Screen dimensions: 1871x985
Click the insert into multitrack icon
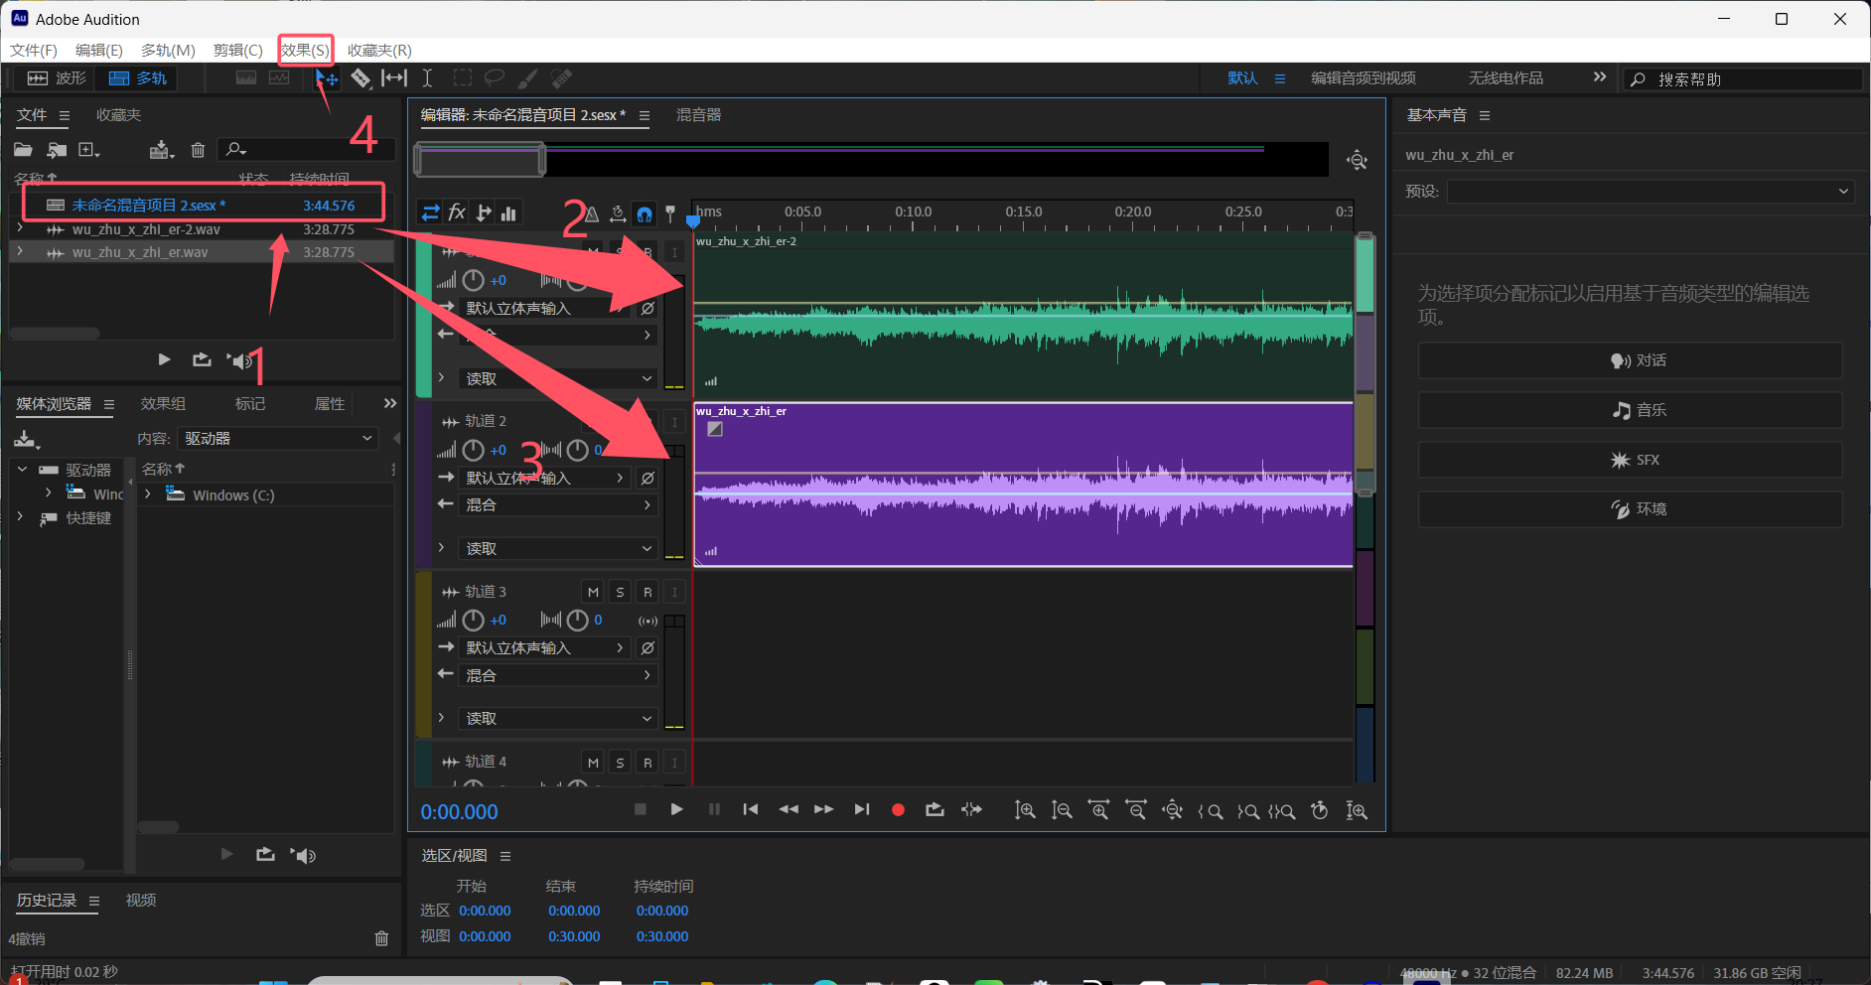tap(161, 150)
